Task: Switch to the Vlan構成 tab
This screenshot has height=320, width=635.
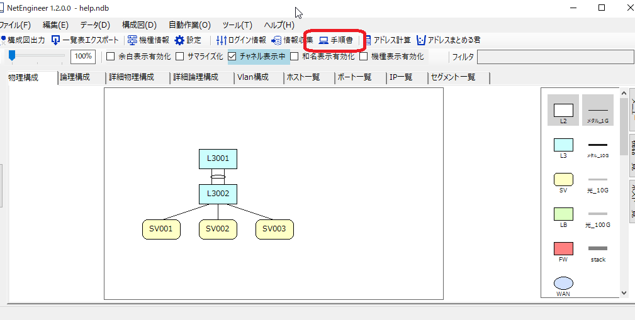Action: tap(252, 77)
